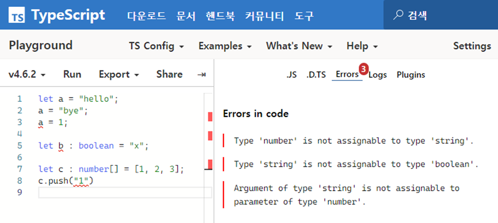Switch to the .D.TS tab
Screen dimensions: 498x223
(x=316, y=75)
